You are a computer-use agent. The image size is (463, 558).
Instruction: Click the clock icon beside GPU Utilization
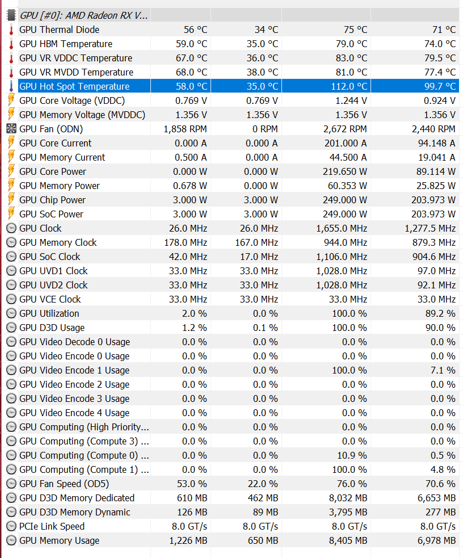(x=11, y=313)
